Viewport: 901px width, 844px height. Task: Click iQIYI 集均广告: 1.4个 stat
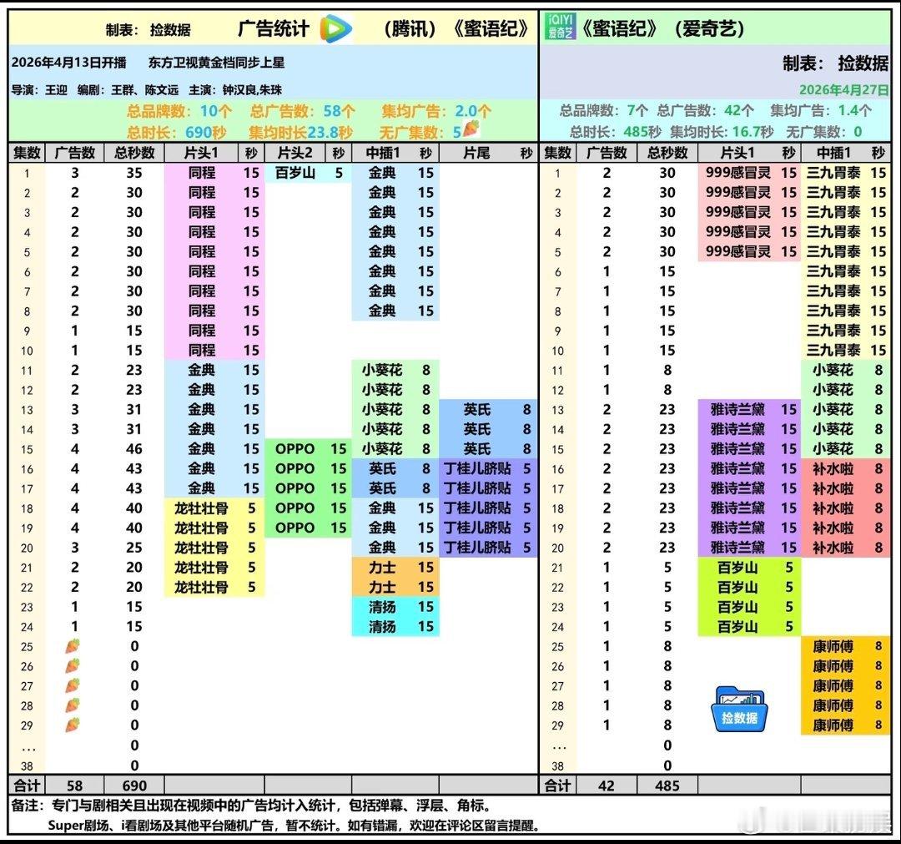click(821, 110)
